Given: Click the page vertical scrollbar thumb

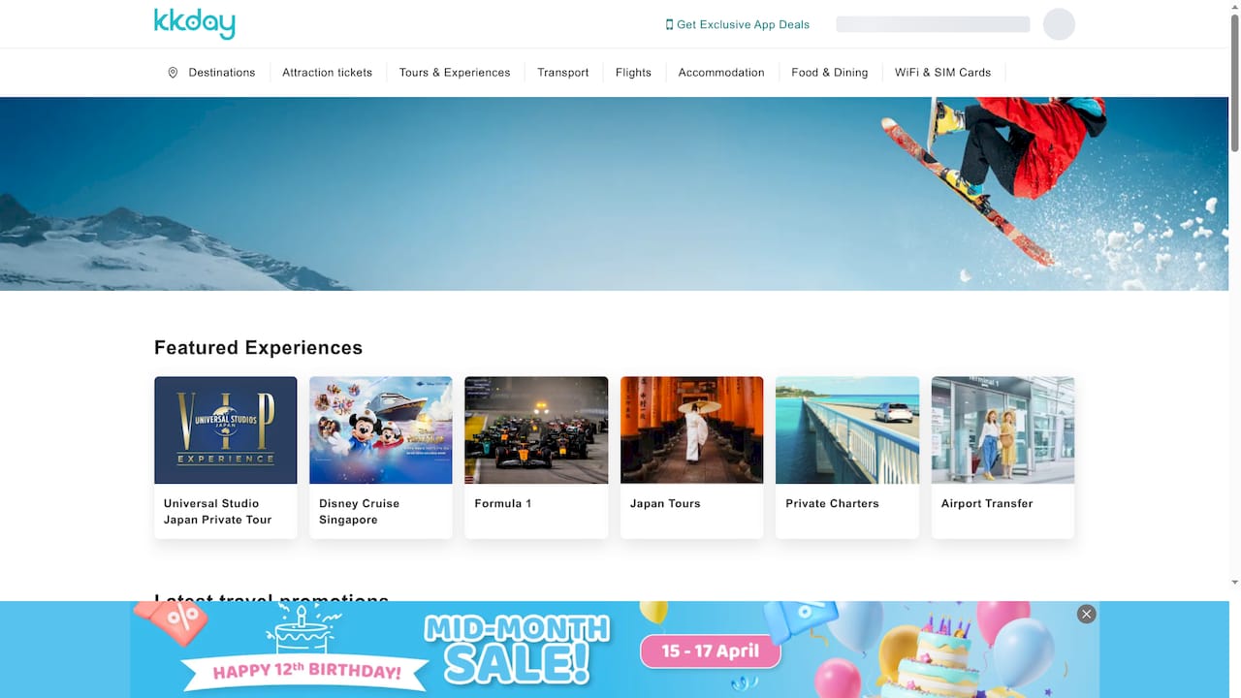Looking at the screenshot, I should pyautogui.click(x=1234, y=82).
